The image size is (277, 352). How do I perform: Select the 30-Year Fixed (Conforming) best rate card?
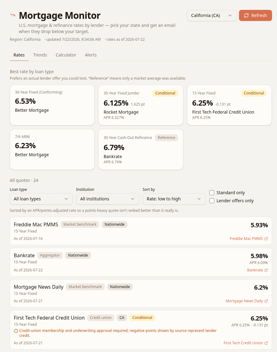52,105
